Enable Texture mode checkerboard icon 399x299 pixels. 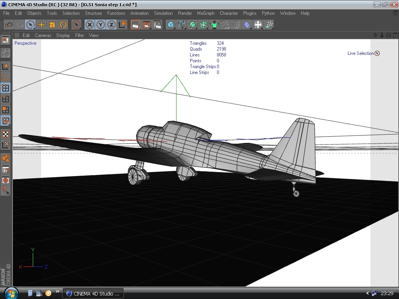(x=5, y=134)
